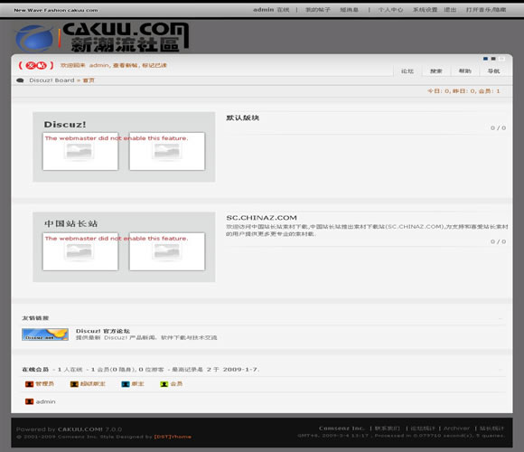Image resolution: width=524 pixels, height=452 pixels.
Task: Open the 默认版块 forum
Action: tap(243, 118)
